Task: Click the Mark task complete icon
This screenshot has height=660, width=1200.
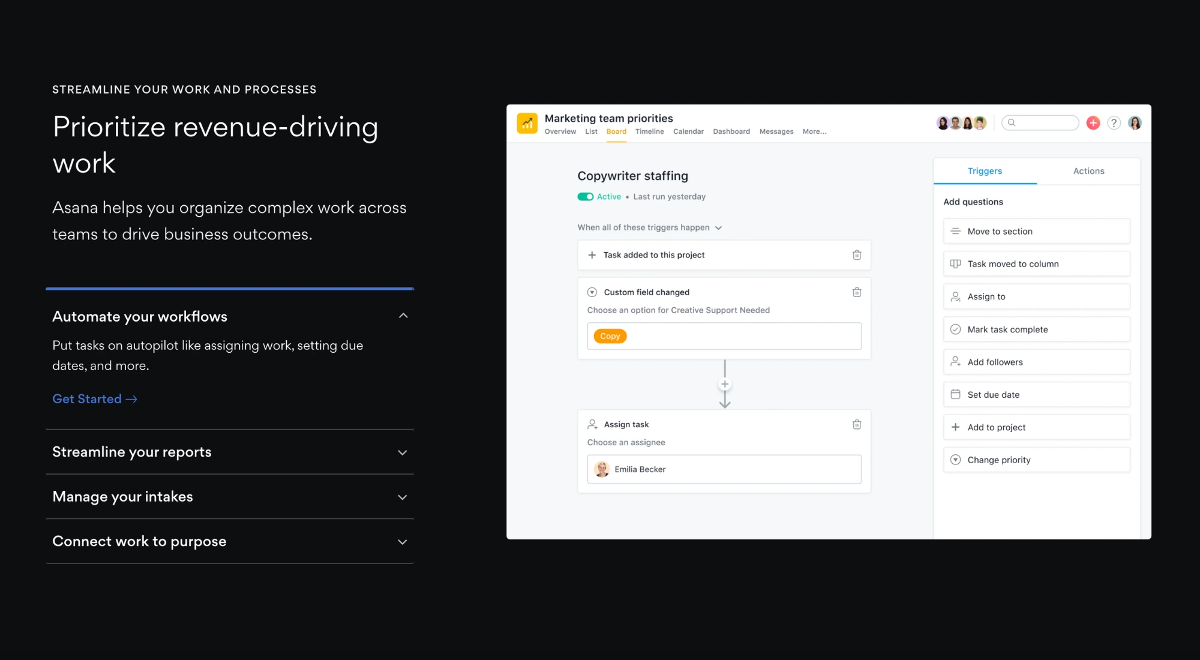Action: (956, 329)
